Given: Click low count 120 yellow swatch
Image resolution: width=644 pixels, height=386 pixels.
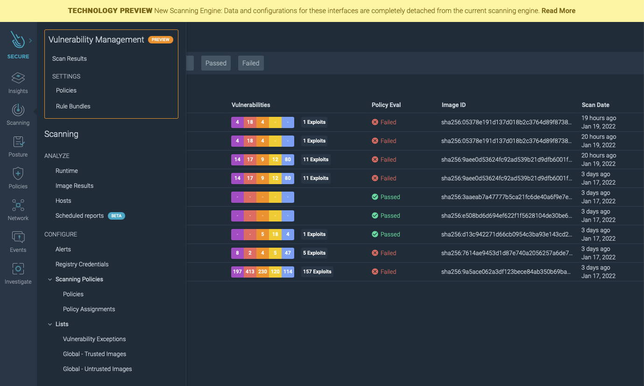Looking at the screenshot, I should pyautogui.click(x=275, y=272).
